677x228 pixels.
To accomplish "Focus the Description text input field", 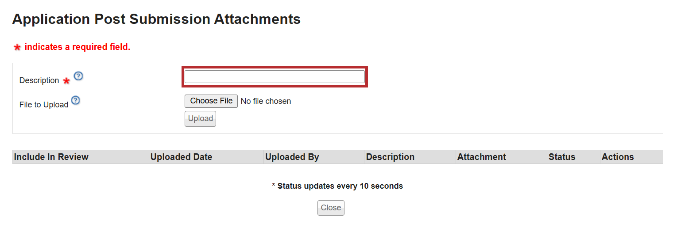I will tap(275, 77).
